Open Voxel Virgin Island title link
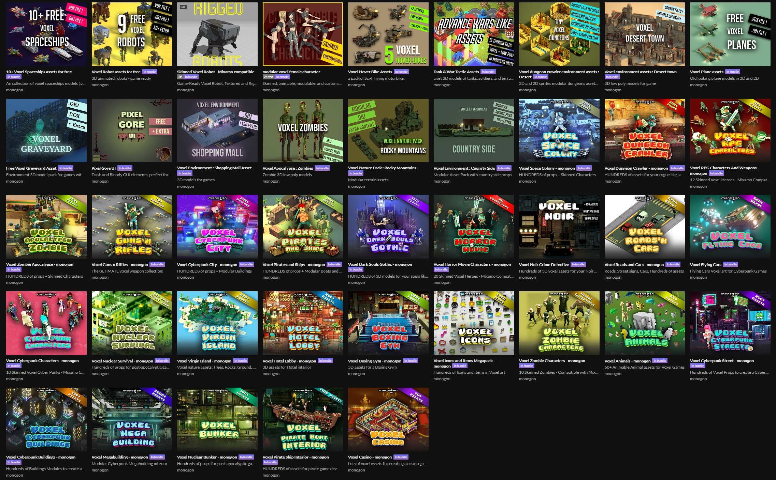 coord(204,361)
